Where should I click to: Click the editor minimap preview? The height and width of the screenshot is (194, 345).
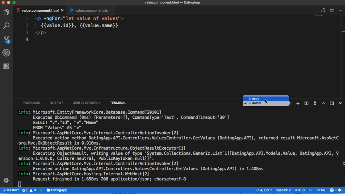pyautogui.click(x=318, y=16)
